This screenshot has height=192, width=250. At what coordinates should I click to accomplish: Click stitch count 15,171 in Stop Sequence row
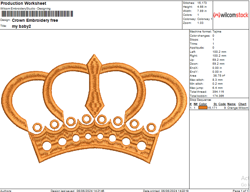click(212, 108)
